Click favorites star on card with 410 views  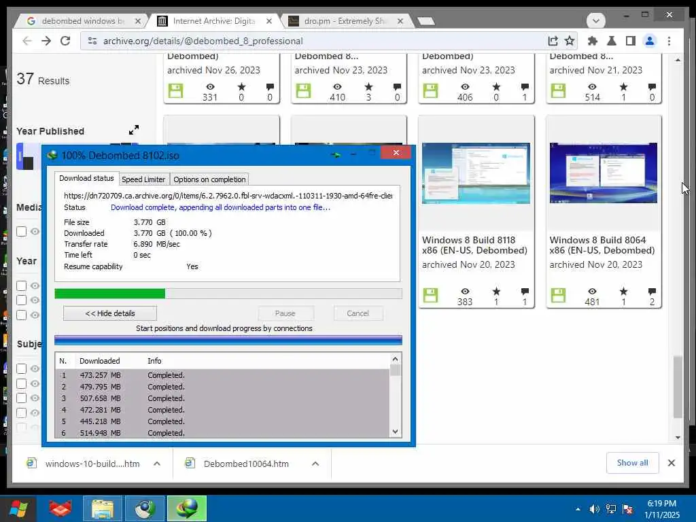[x=368, y=86]
